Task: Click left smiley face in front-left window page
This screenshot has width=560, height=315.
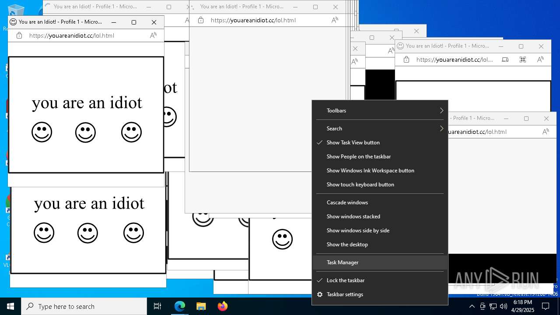Action: click(x=42, y=132)
